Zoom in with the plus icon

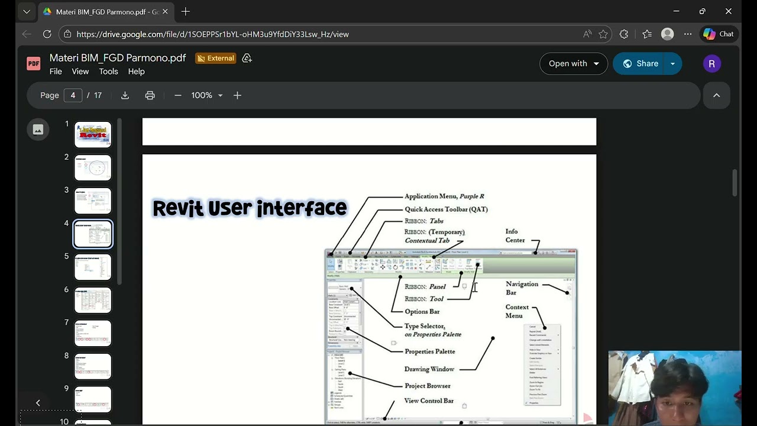point(237,95)
